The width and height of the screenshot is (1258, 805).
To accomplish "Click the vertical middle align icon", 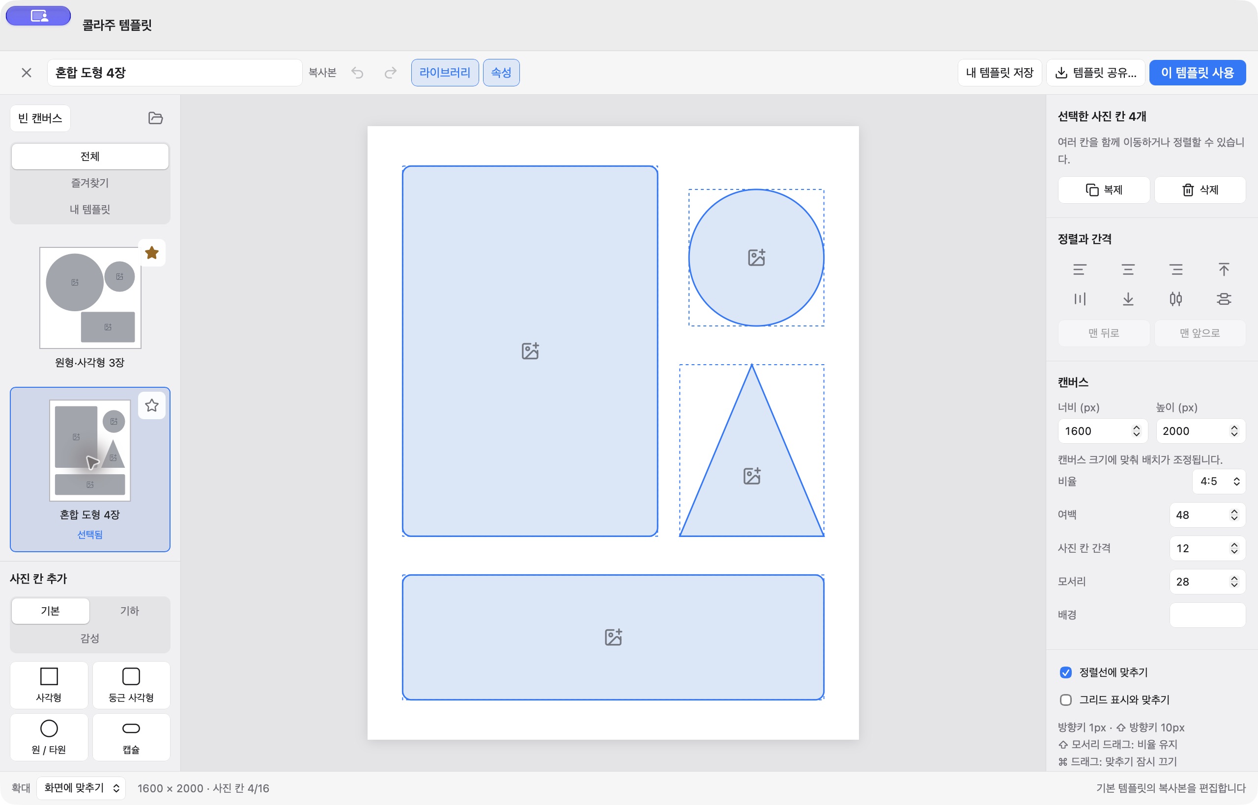I will (1080, 299).
